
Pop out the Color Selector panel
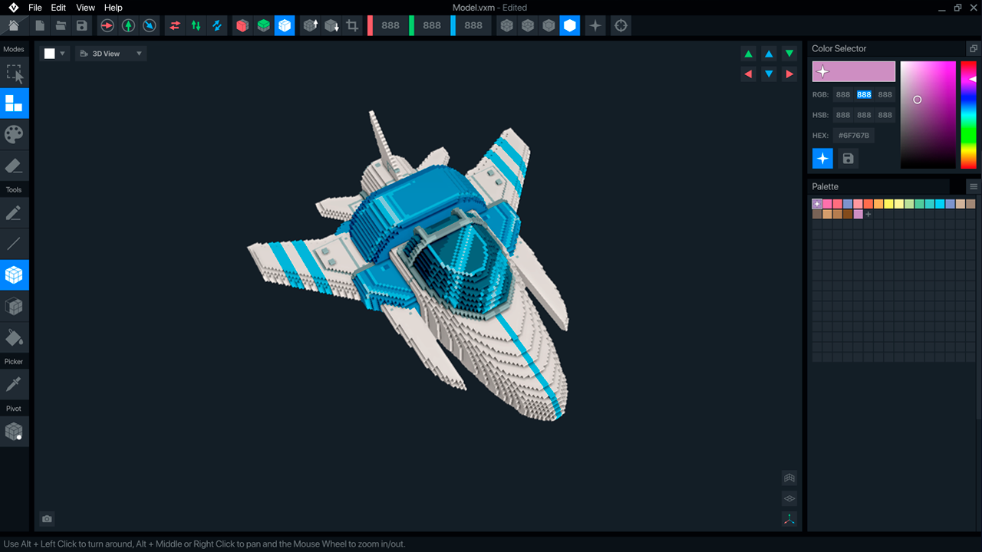point(974,48)
